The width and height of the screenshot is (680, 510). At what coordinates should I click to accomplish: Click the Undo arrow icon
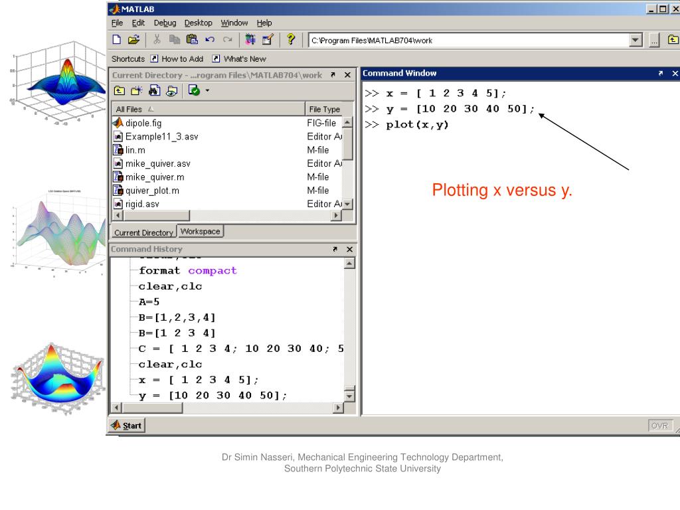(x=208, y=40)
